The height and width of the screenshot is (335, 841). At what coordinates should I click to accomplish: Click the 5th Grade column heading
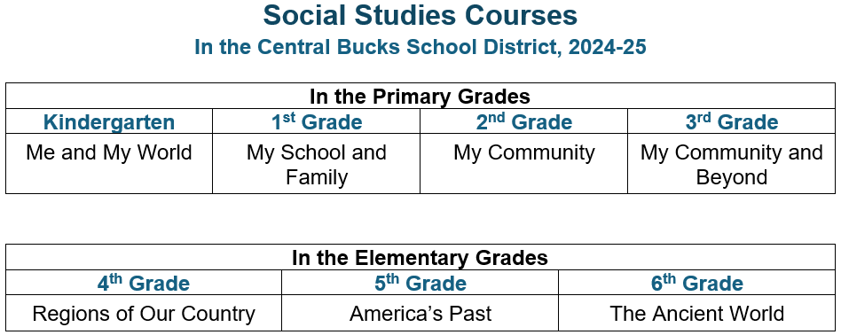click(x=420, y=283)
